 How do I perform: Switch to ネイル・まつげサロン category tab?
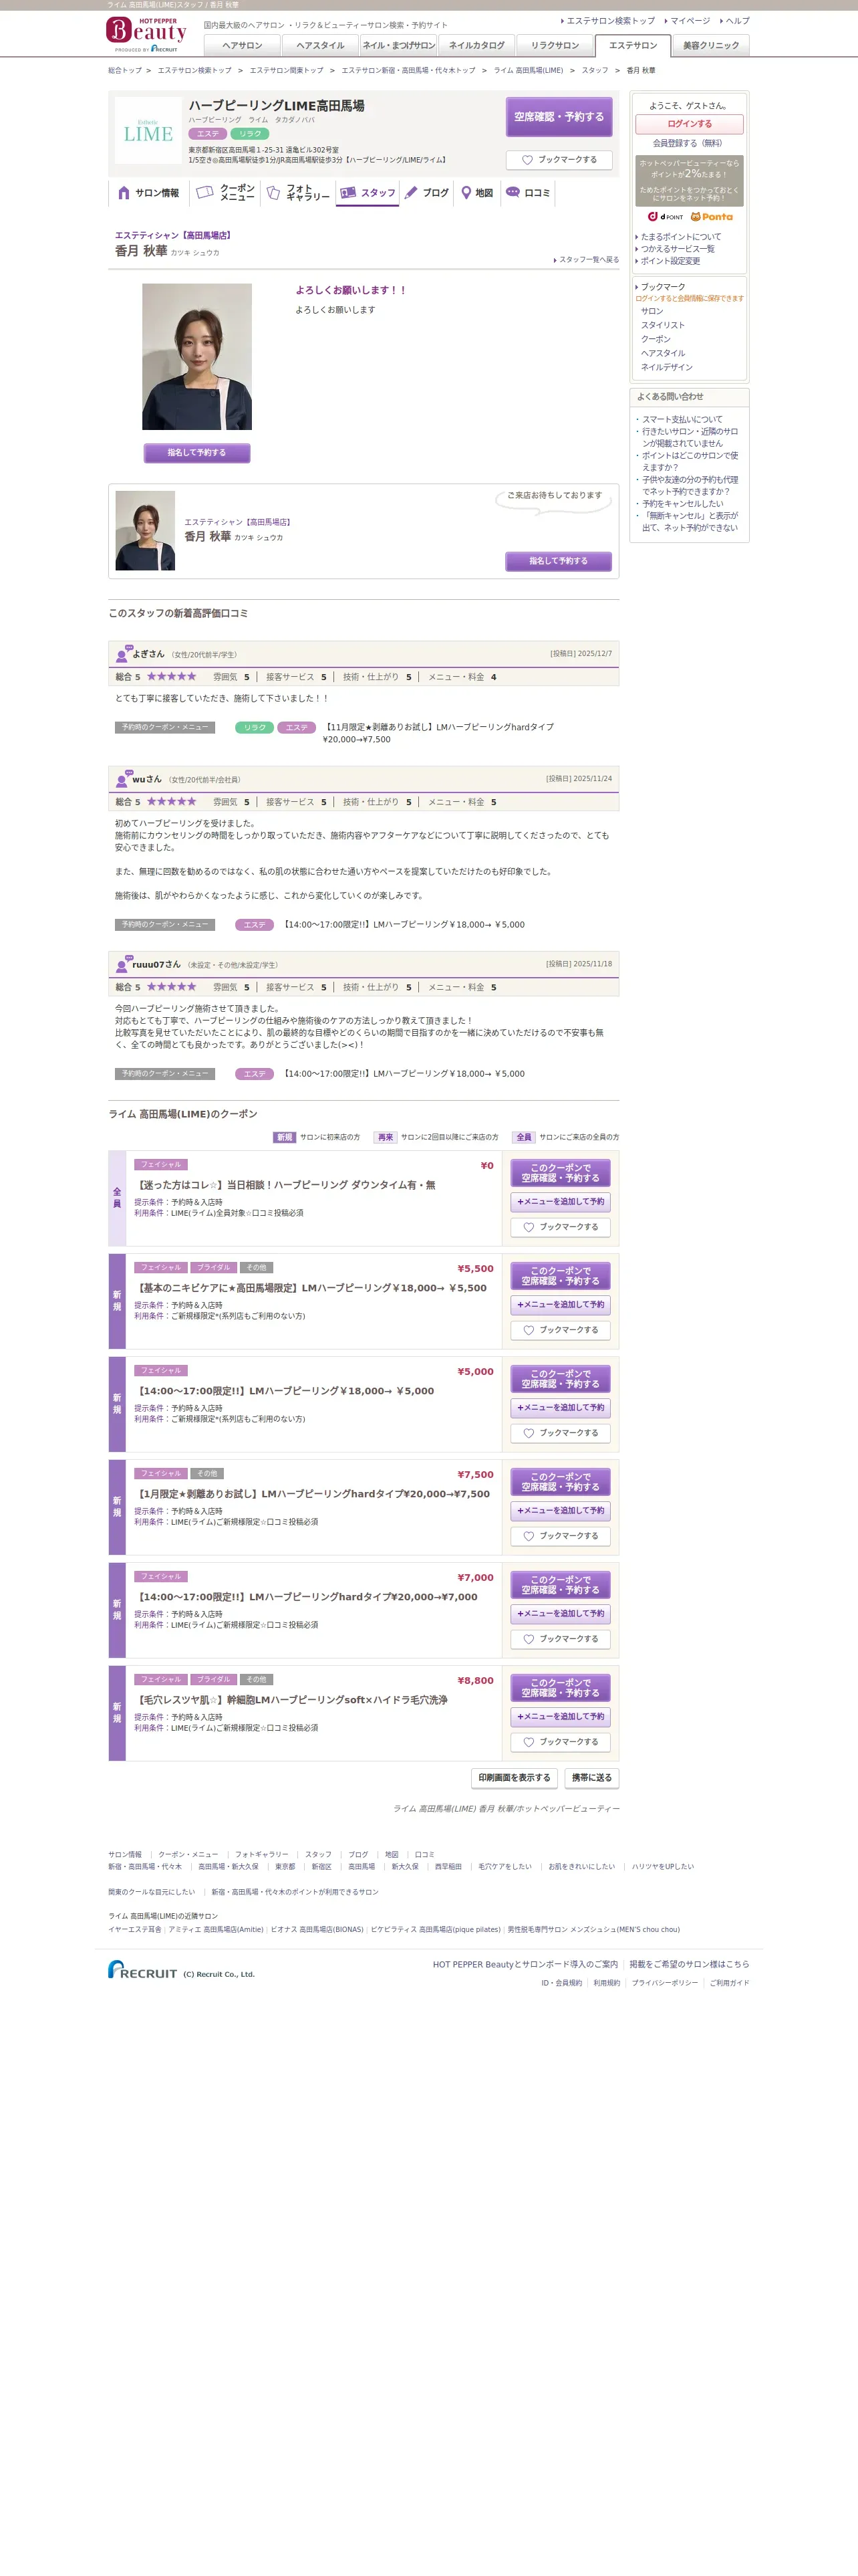tap(398, 45)
